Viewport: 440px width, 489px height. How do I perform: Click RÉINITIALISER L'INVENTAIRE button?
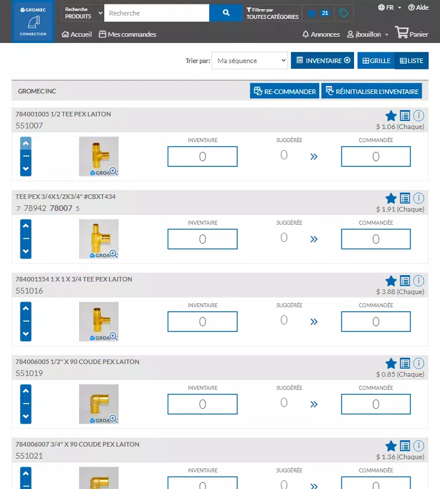click(x=372, y=91)
